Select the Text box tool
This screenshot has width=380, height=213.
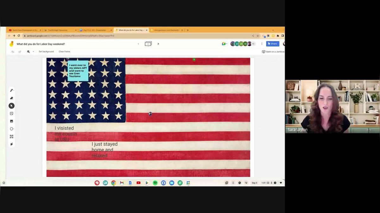pos(11,137)
